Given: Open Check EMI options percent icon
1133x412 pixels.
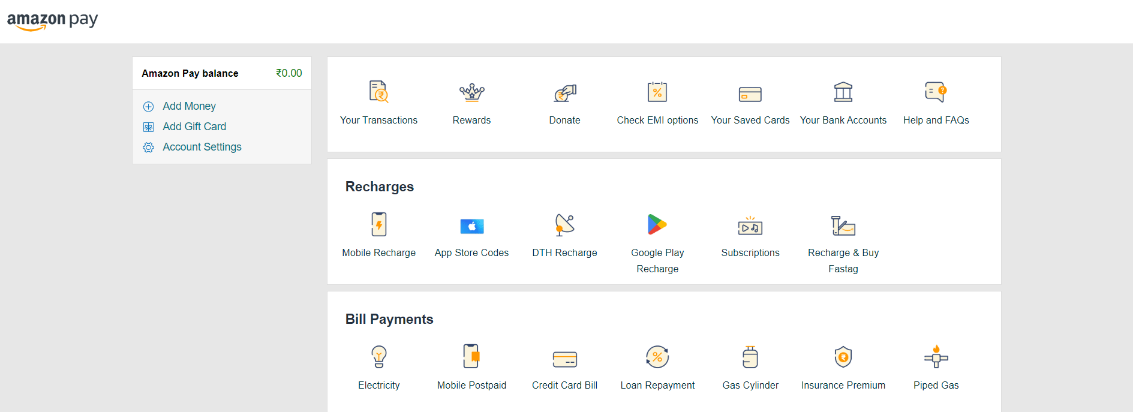Looking at the screenshot, I should point(657,92).
